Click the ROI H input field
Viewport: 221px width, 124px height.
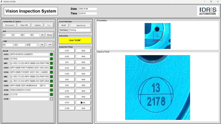(36, 35)
